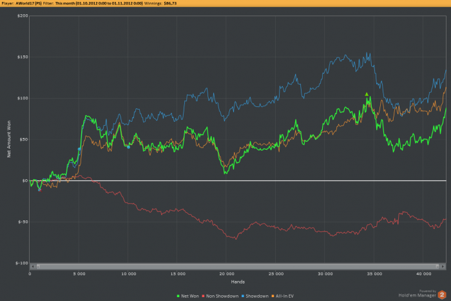Screen dimensions: 451x301
Task: Toggle the All-In EV legend entry
Action: [x=282, y=296]
